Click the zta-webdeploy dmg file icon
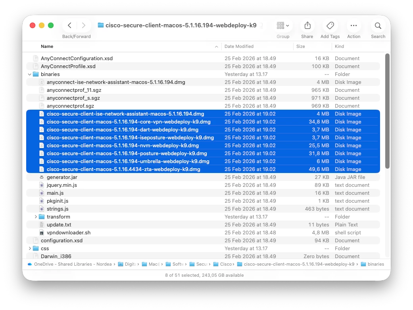The height and width of the screenshot is (310, 413). pos(42,169)
